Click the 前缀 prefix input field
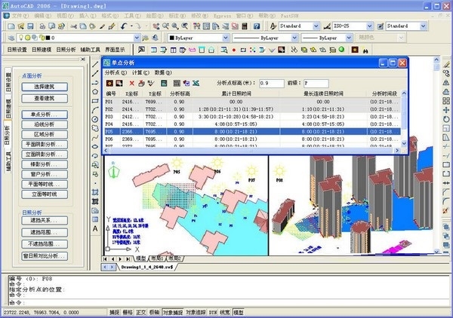 point(316,84)
